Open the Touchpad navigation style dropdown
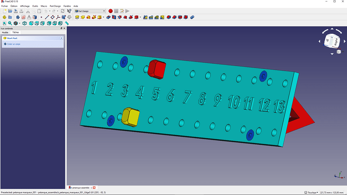This screenshot has height=195, width=347. pyautogui.click(x=311, y=192)
